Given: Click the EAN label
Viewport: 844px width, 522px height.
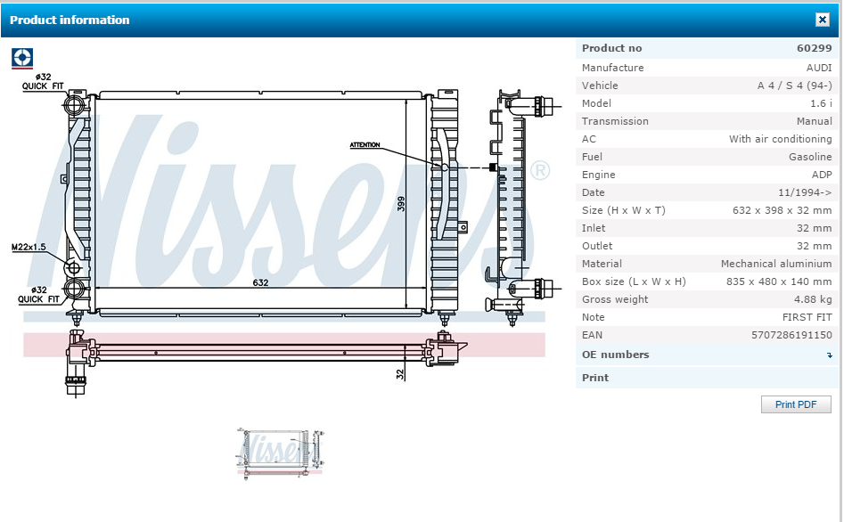Looking at the screenshot, I should point(592,335).
